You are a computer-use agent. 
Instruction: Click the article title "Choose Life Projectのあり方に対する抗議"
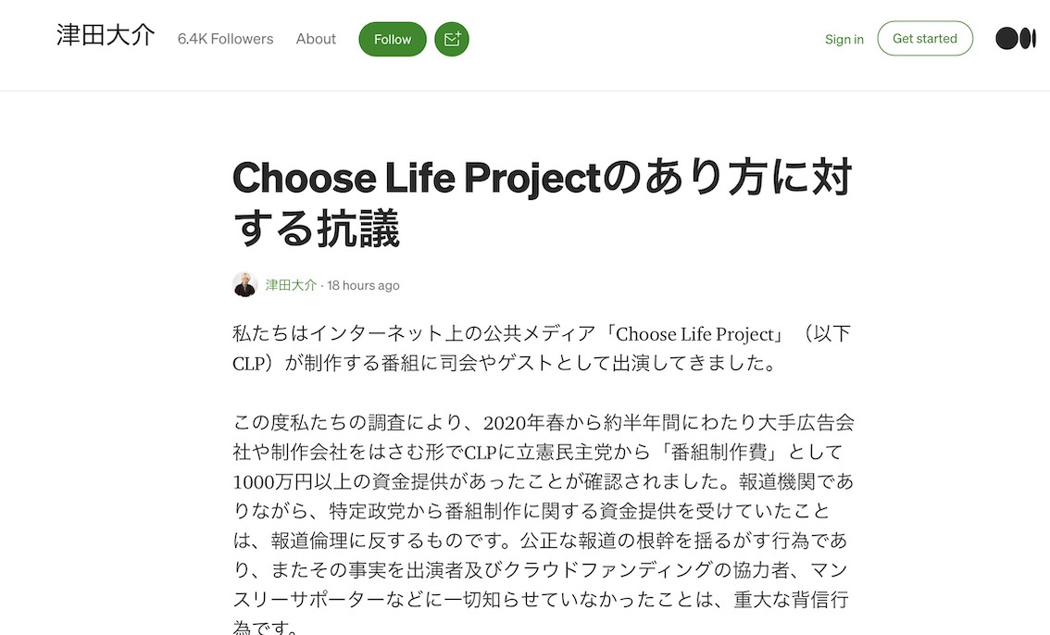click(x=542, y=203)
